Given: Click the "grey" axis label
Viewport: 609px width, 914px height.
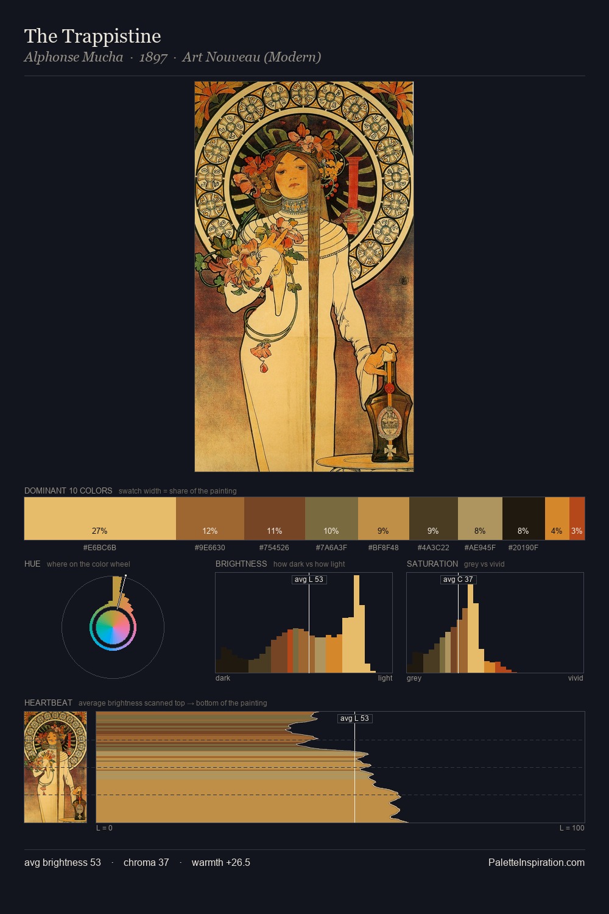Looking at the screenshot, I should point(414,678).
